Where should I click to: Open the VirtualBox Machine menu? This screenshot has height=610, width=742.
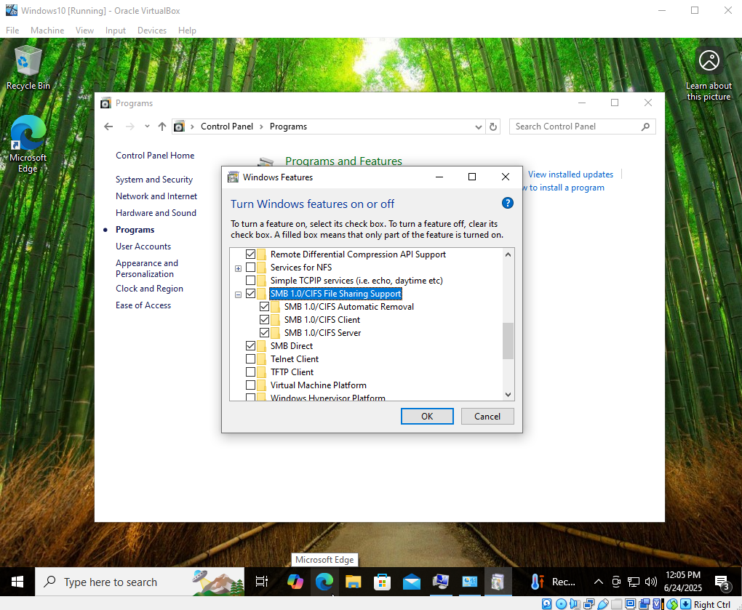47,31
